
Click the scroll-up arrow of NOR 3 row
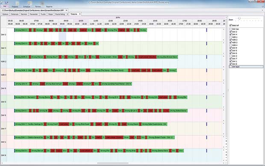point(224,70)
